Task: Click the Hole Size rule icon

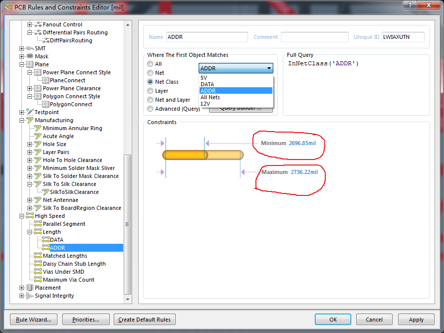Action: [x=37, y=144]
